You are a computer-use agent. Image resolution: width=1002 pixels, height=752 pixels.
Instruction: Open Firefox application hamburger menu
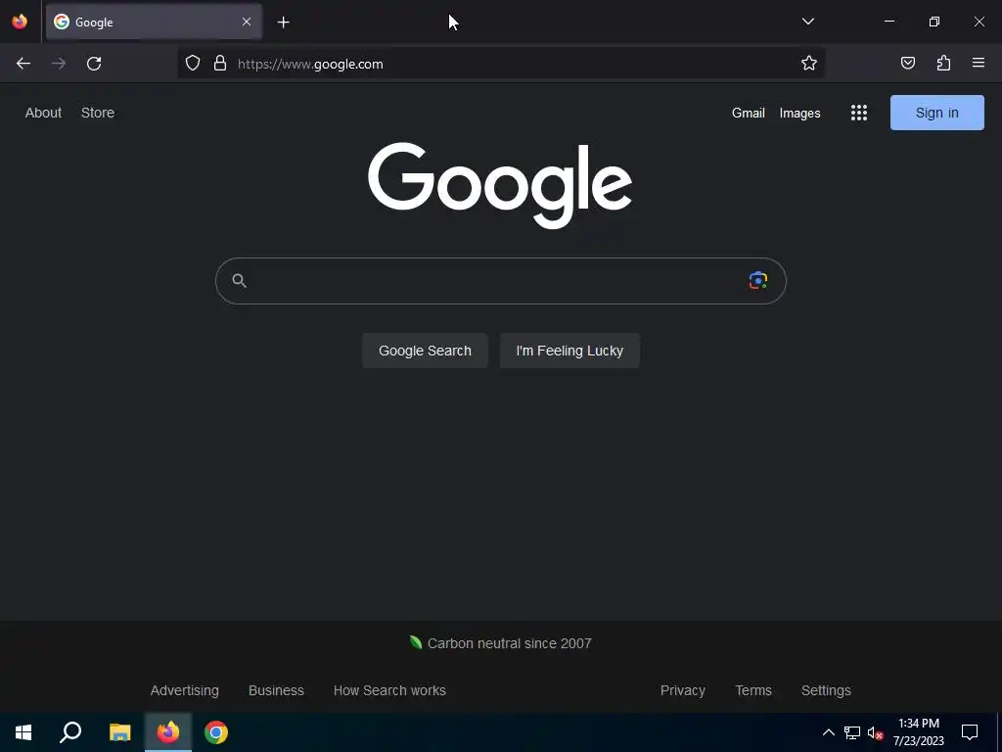[979, 64]
